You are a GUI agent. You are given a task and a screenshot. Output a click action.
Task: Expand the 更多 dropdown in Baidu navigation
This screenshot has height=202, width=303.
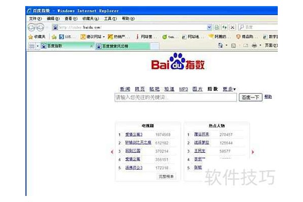(x=229, y=89)
